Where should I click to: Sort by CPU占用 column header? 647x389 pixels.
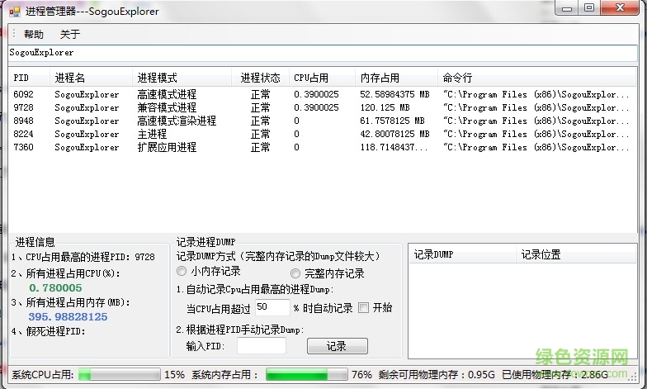[322, 78]
